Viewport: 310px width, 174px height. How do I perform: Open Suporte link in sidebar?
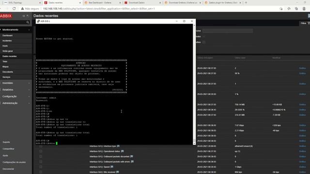(6, 142)
